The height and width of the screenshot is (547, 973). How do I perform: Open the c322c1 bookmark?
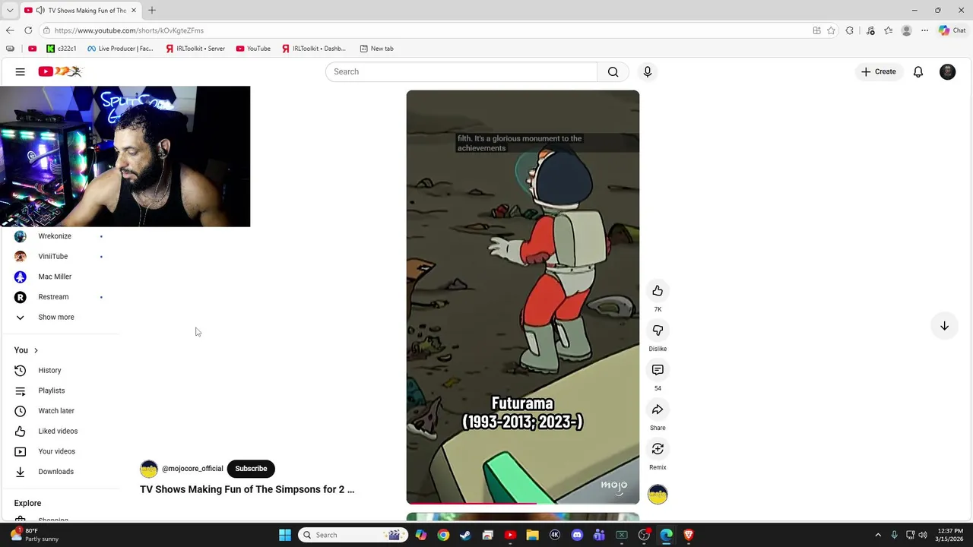[62, 49]
